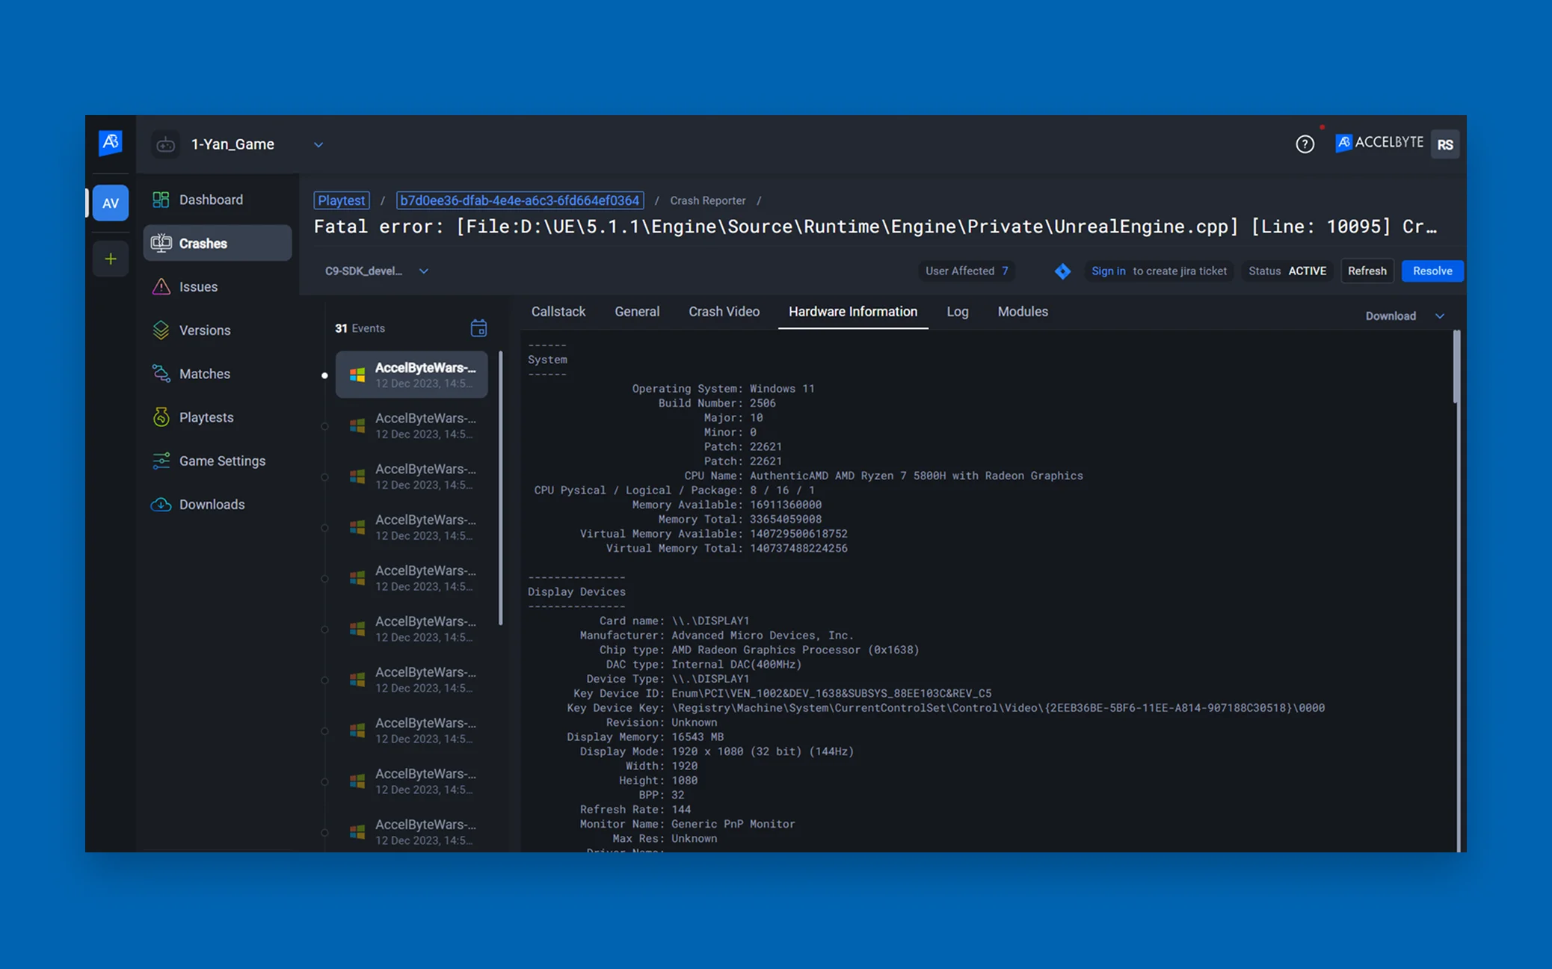Image resolution: width=1552 pixels, height=969 pixels.
Task: Click the Status ACTIVE indicator
Action: [1287, 271]
